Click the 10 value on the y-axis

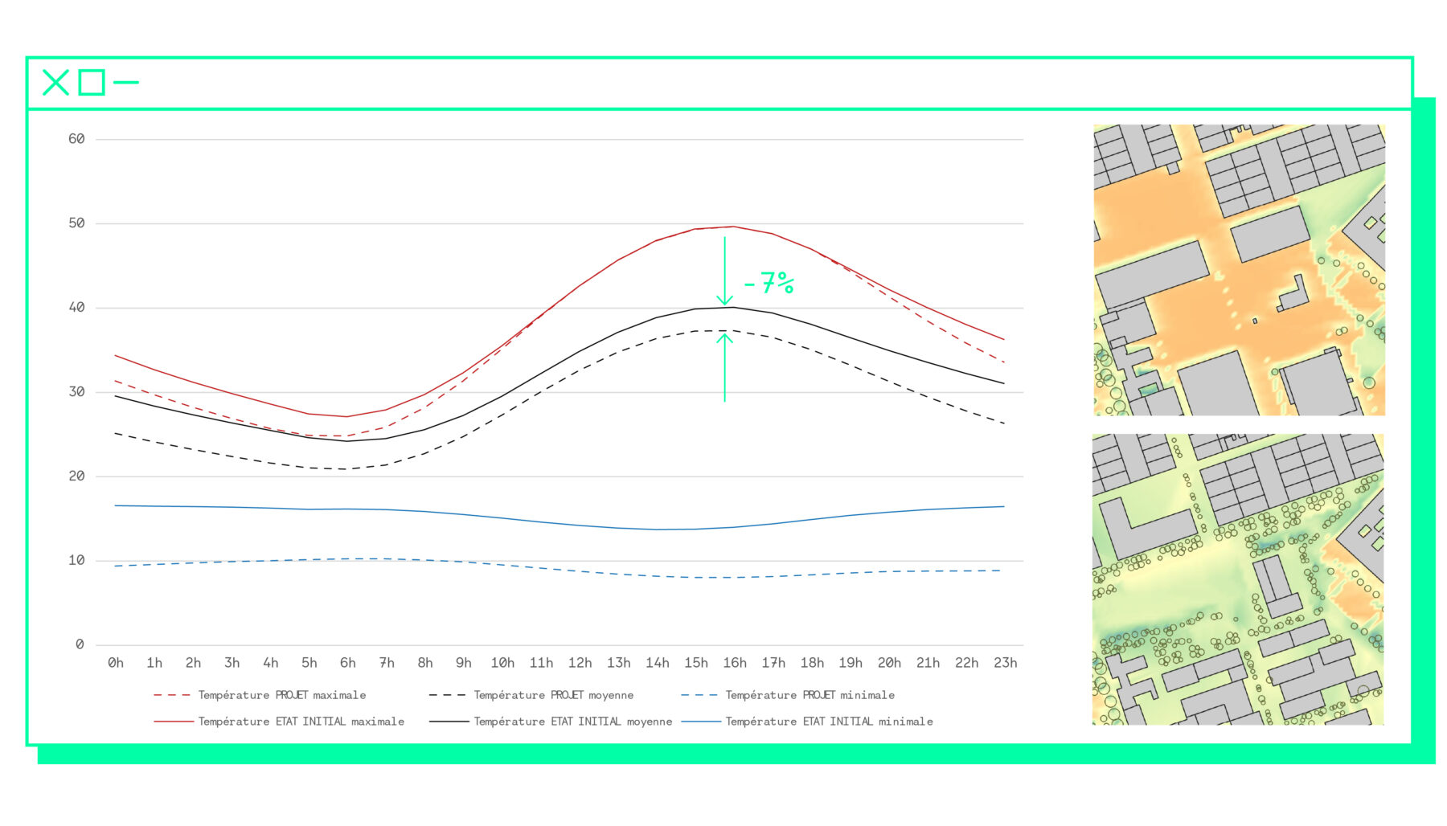(x=76, y=561)
